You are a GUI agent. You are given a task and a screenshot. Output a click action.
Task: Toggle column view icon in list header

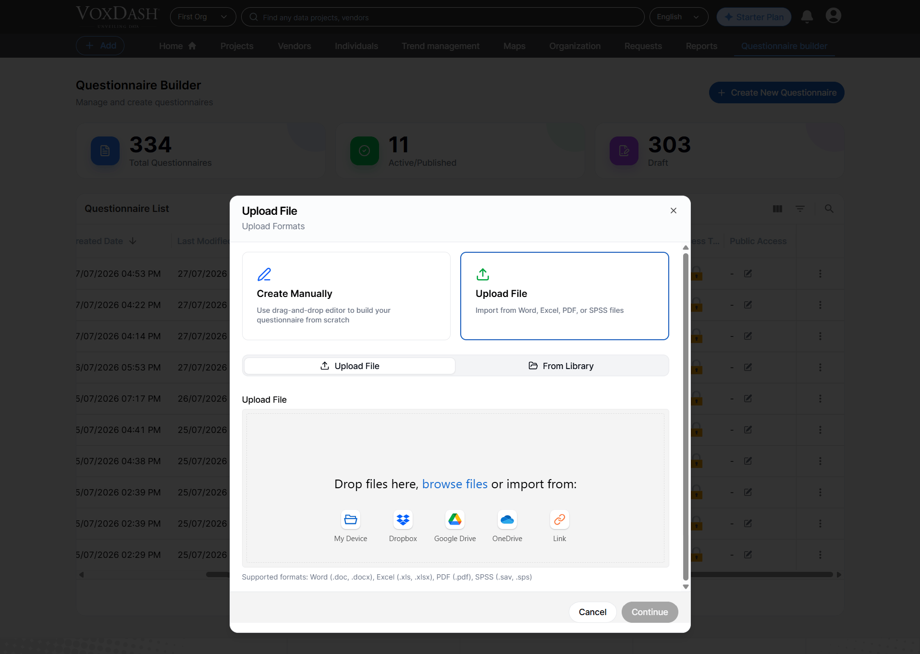point(777,209)
